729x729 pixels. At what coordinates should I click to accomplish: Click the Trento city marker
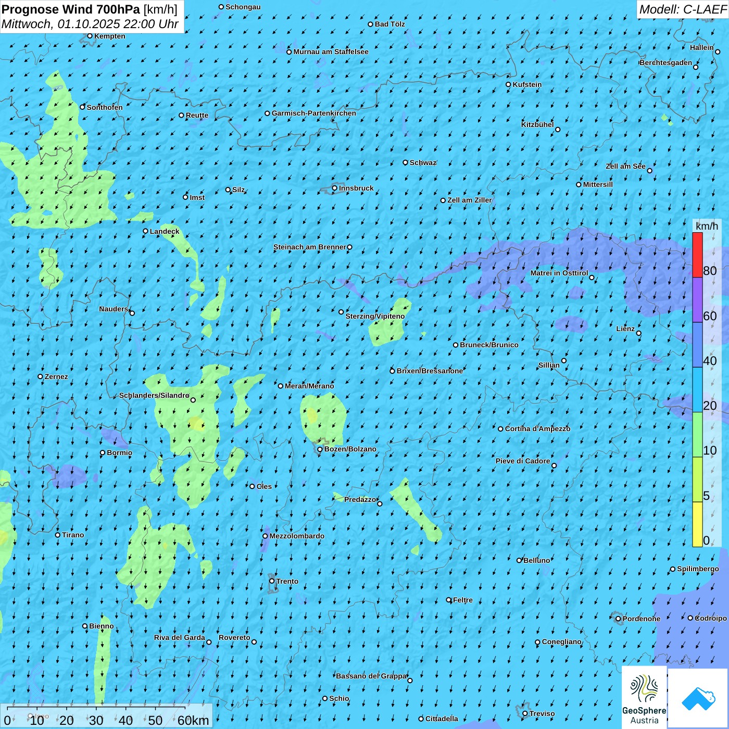point(272,581)
